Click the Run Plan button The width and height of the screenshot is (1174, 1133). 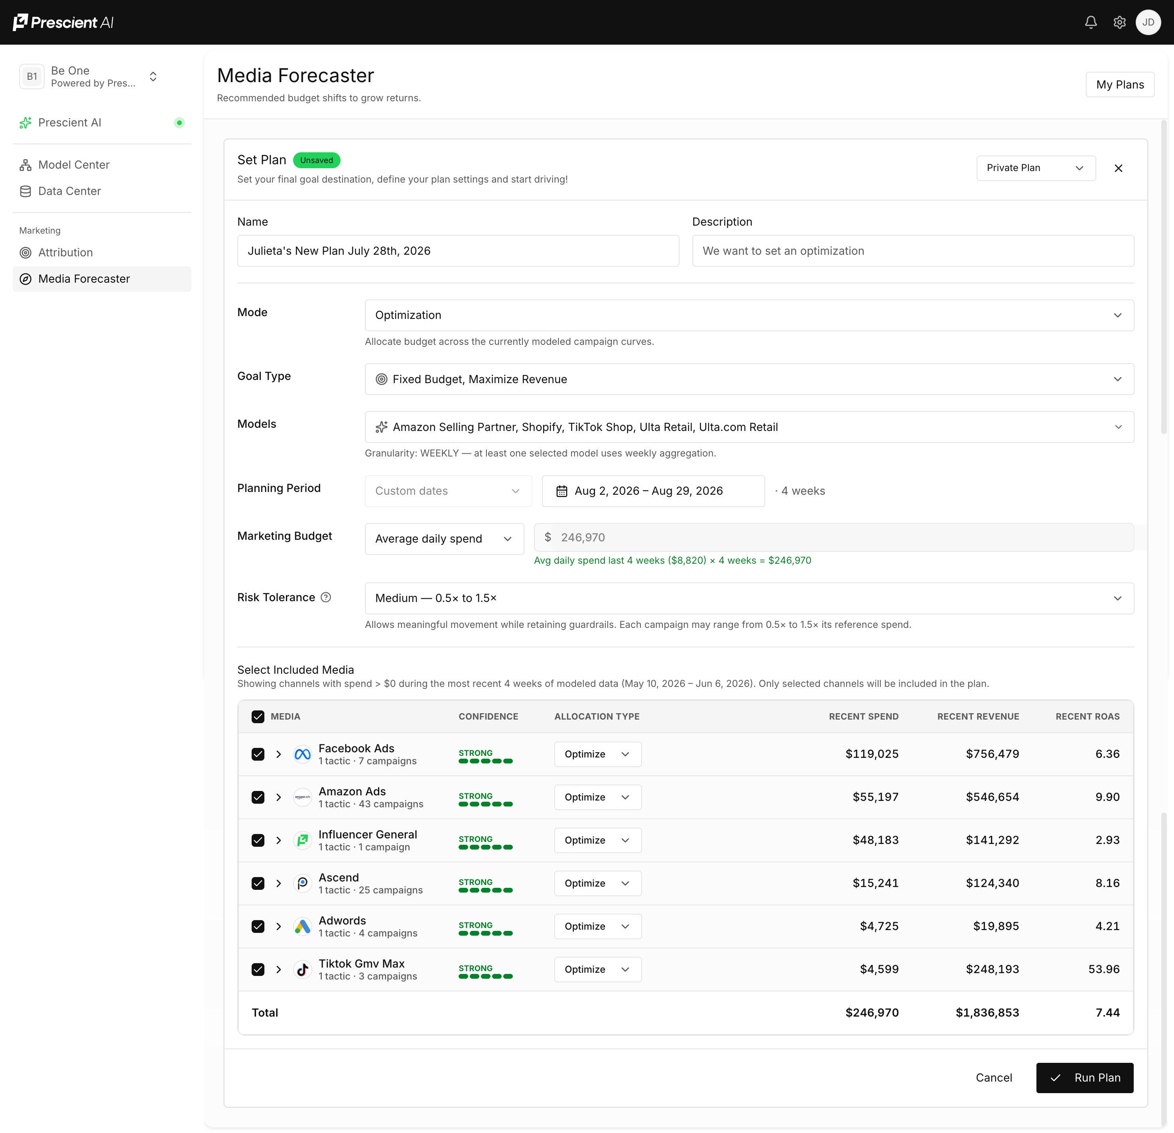(x=1084, y=1078)
